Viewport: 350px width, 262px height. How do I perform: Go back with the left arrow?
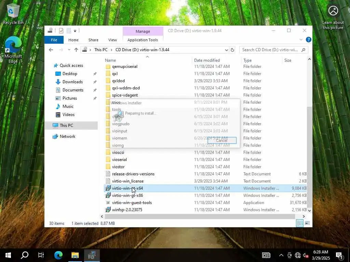[51, 50]
